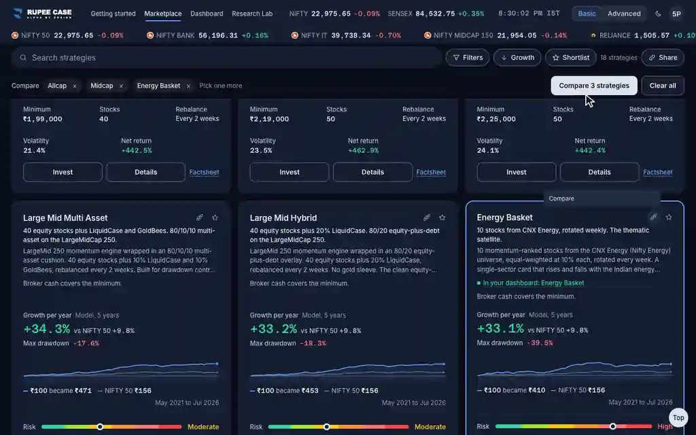Click the NIFTY MIDCAP 150 ticker icon
696x435 pixels.
click(x=428, y=35)
